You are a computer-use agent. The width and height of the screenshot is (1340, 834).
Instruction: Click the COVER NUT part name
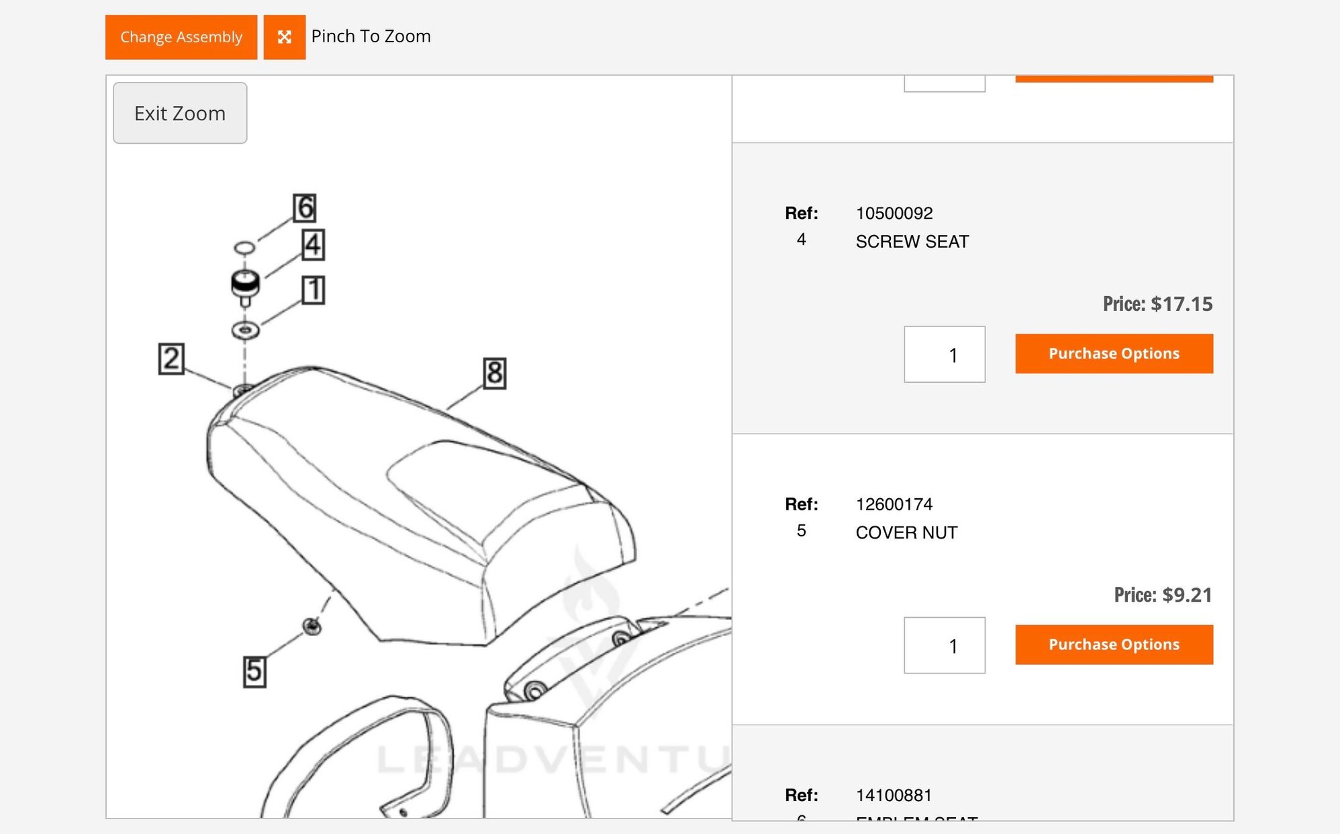tap(906, 532)
